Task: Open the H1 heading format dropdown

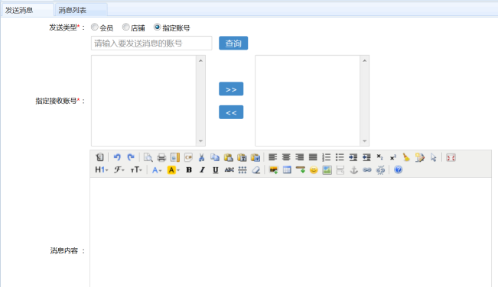Action: pos(102,169)
